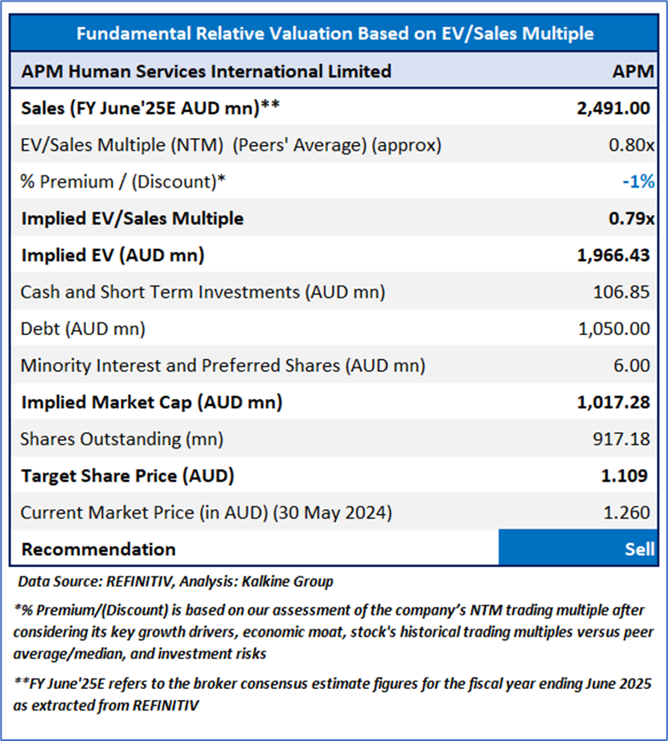Click the implied EV value 1,966.43

pos(613,255)
